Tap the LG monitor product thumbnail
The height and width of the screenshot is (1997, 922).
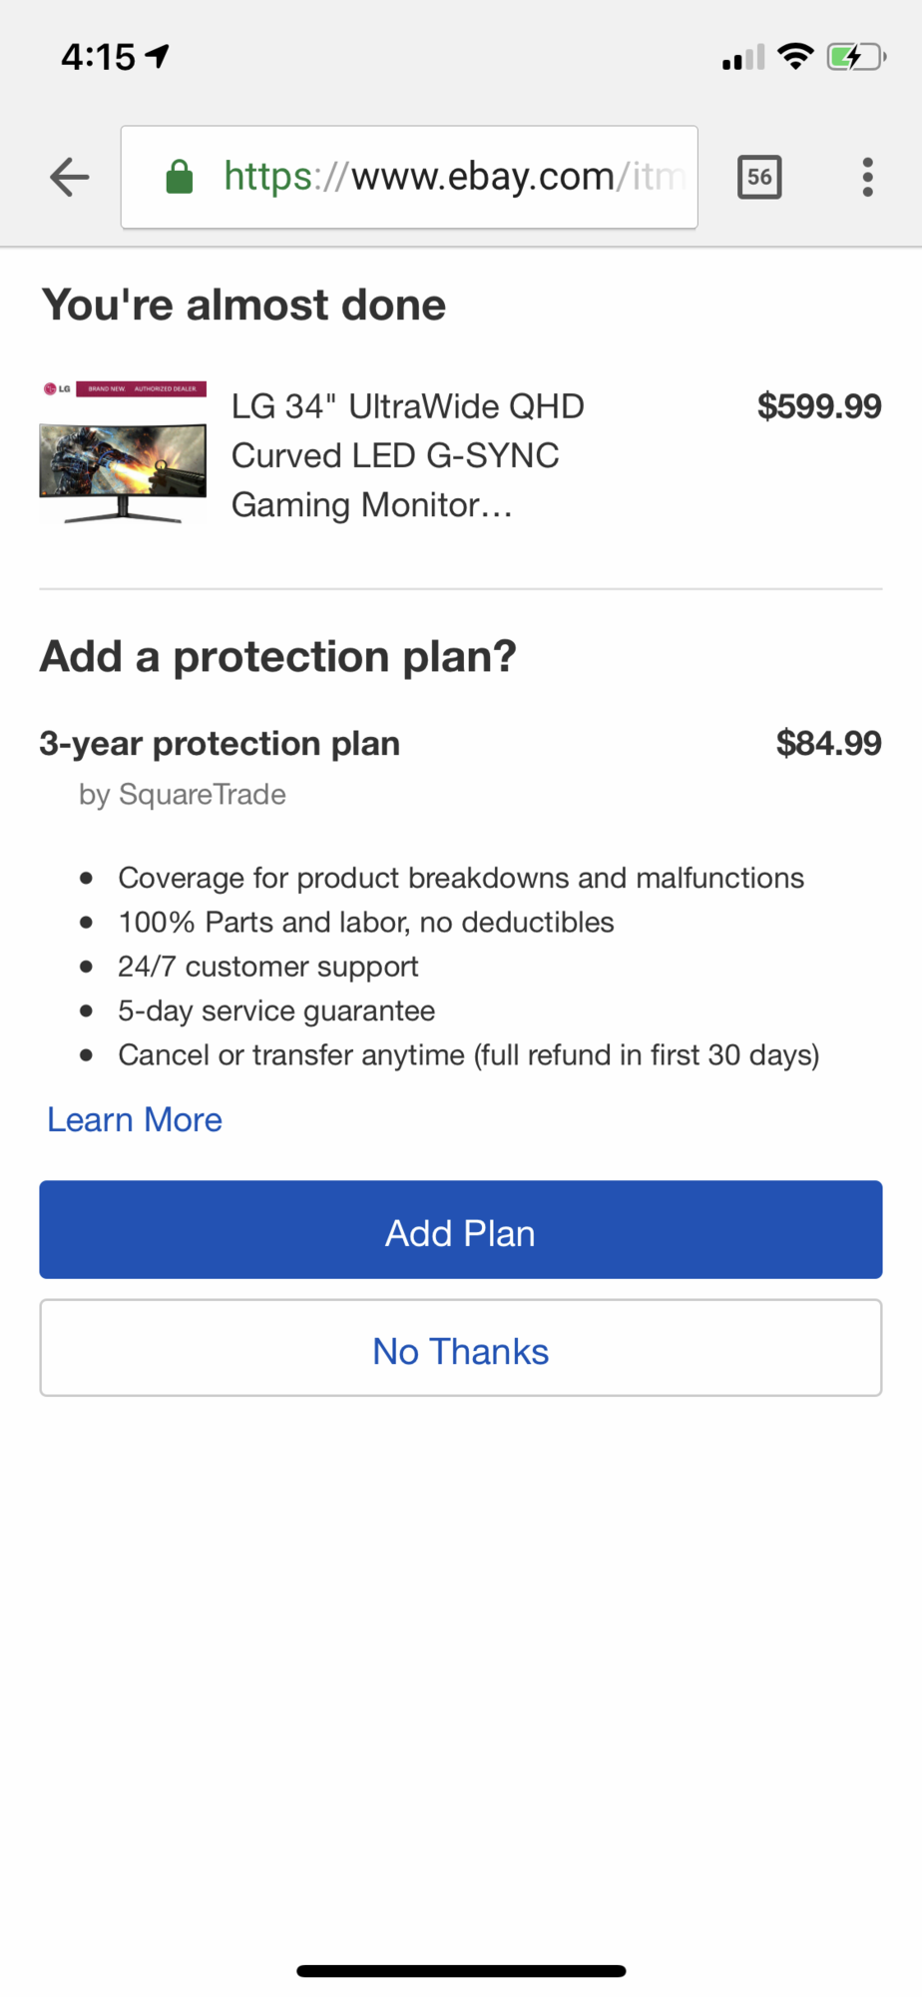click(x=123, y=452)
